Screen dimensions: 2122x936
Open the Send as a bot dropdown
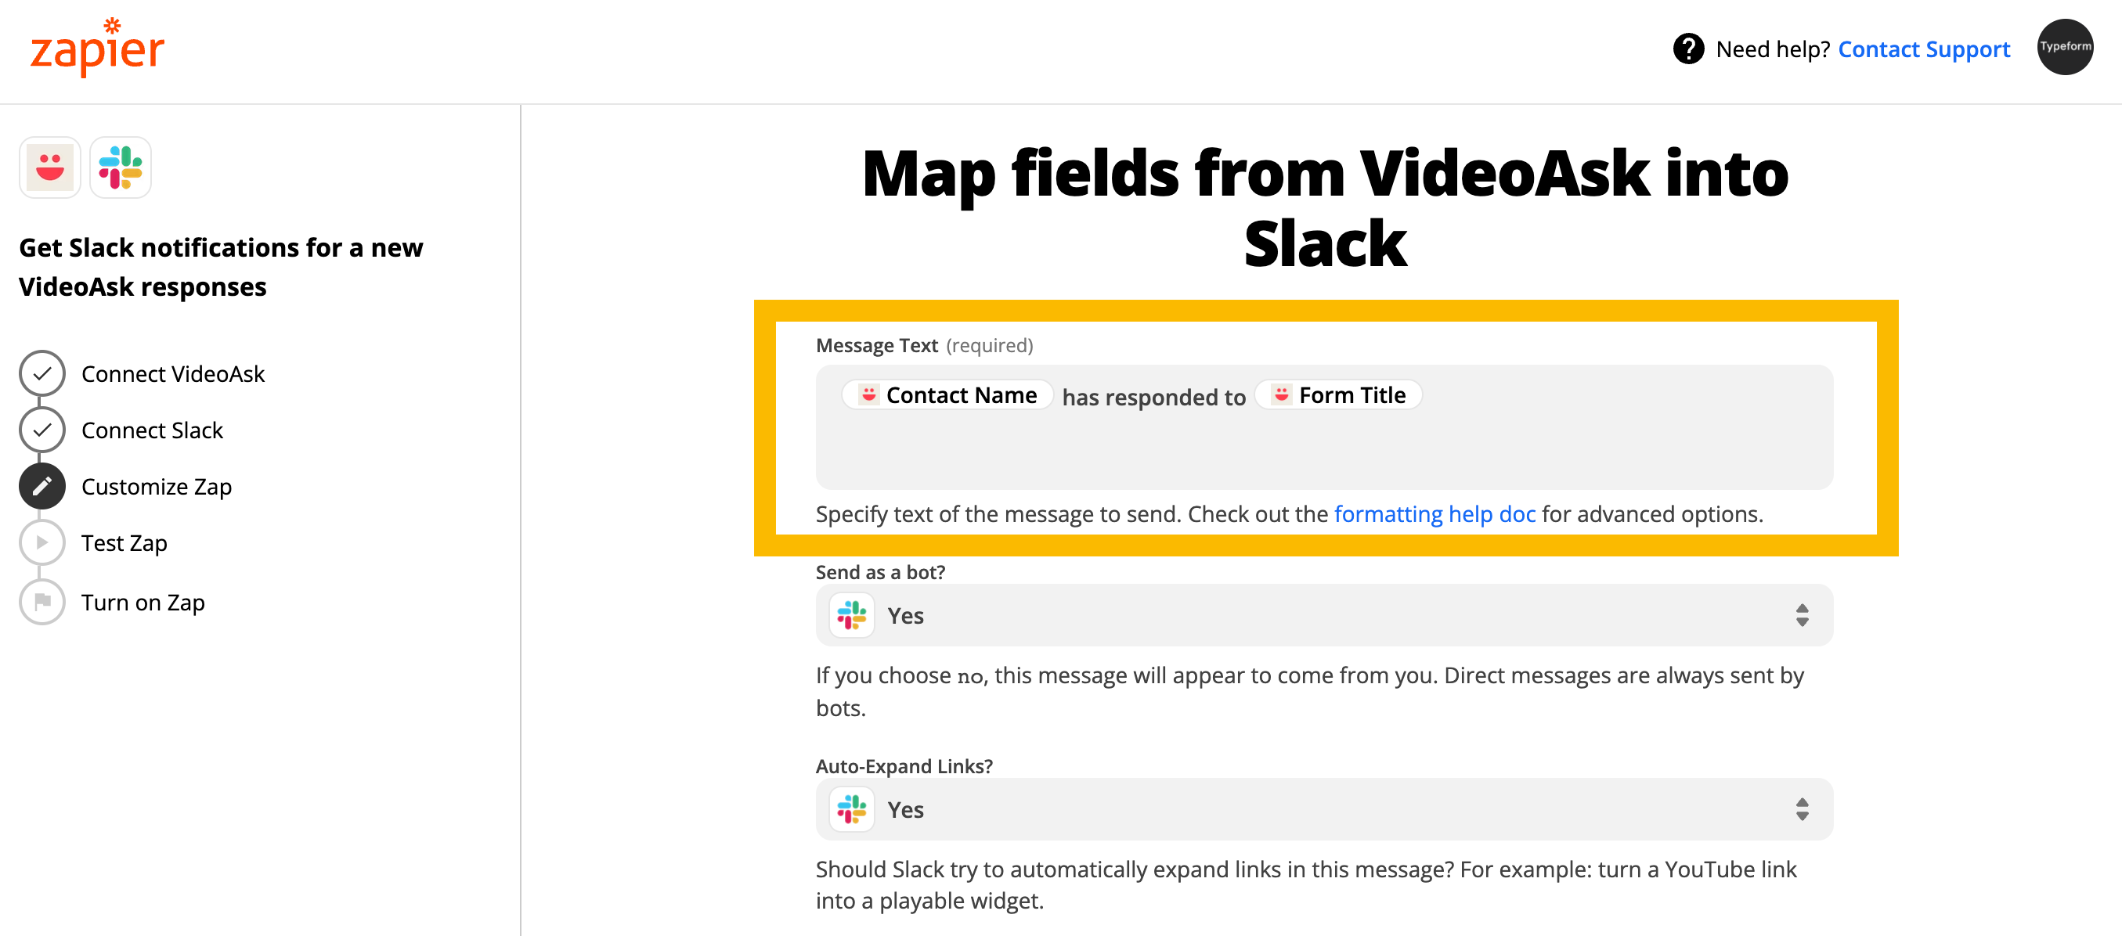[x=1324, y=615]
